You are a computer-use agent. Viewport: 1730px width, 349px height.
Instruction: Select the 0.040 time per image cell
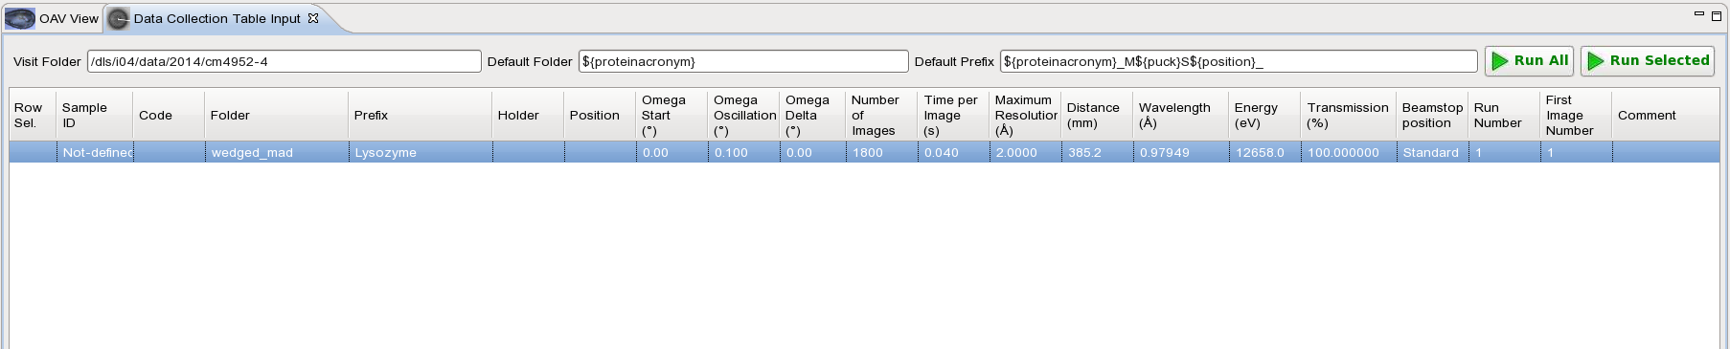tap(954, 152)
